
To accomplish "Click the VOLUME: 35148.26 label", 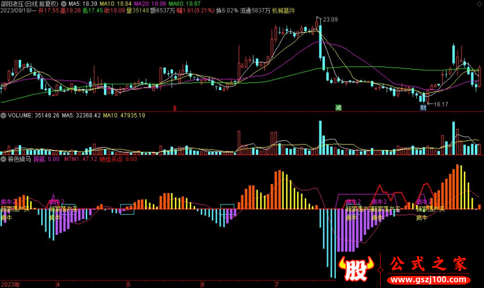I will click(33, 116).
